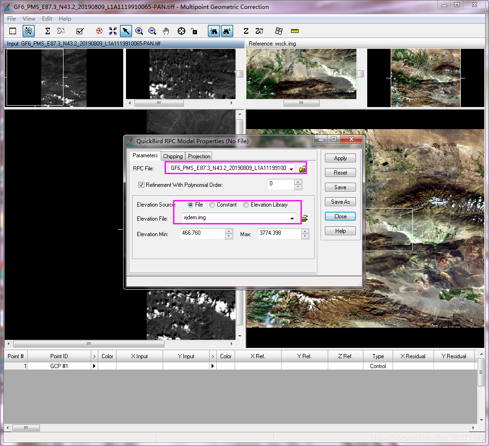This screenshot has height=446, width=489.
Task: Select the zoom out magnifier tool
Action: pos(152,31)
